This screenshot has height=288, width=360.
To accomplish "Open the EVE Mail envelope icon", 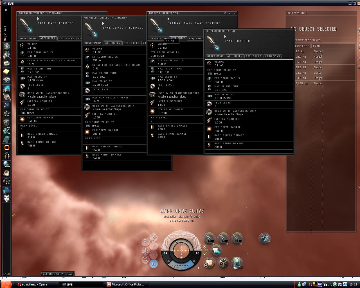I will pyautogui.click(x=7, y=63).
